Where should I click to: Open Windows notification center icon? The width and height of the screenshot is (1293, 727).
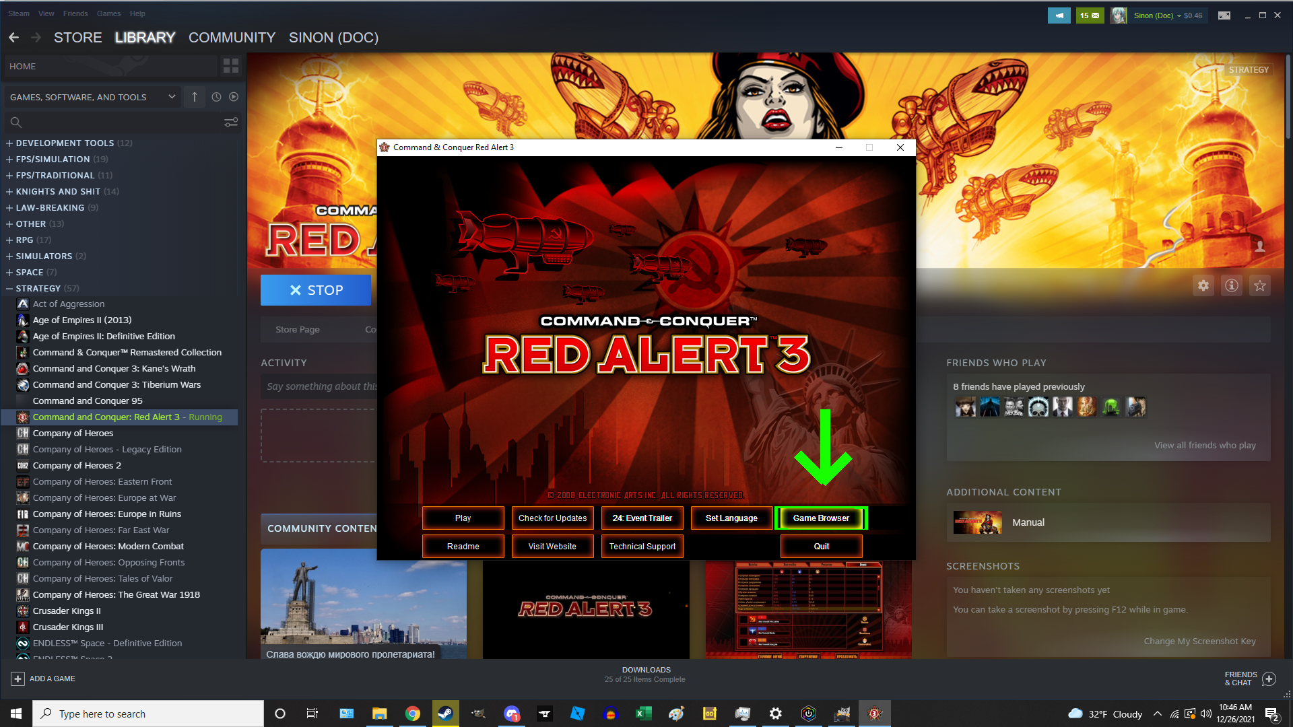1272,714
